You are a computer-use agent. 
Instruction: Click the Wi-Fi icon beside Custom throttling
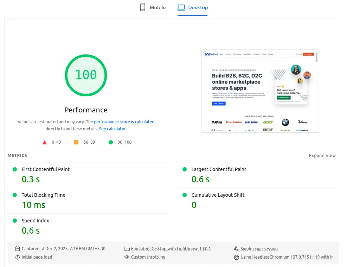pos(127,257)
